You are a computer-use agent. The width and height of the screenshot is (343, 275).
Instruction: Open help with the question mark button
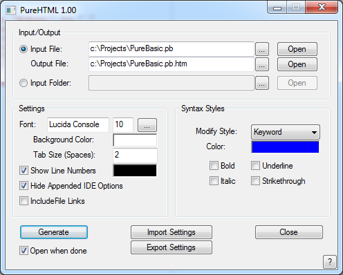tap(330, 262)
